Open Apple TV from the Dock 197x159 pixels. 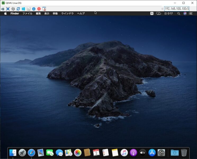point(143,153)
